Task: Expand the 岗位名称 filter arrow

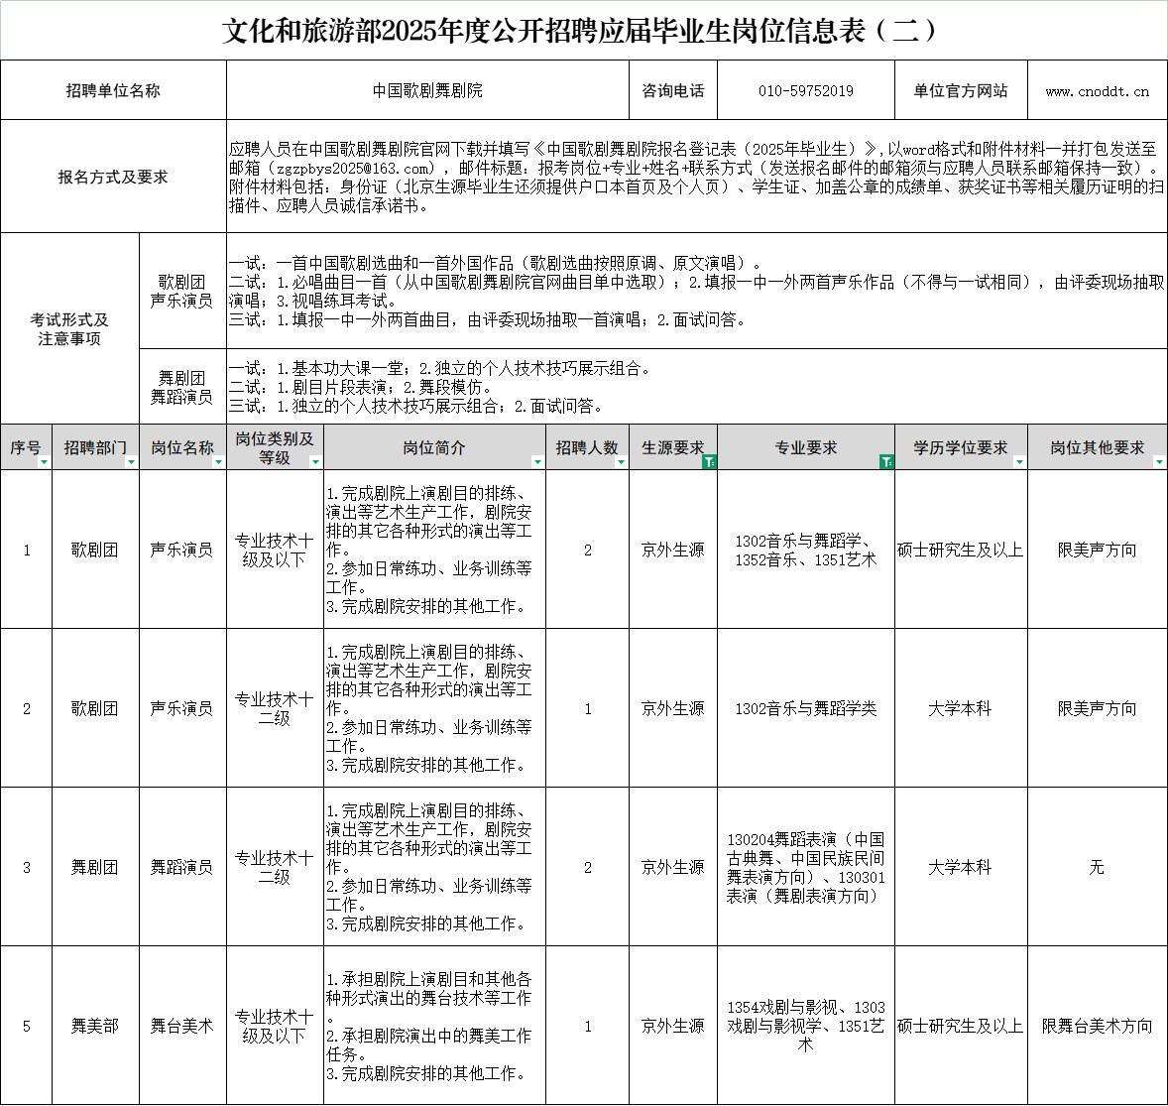Action: [x=218, y=462]
